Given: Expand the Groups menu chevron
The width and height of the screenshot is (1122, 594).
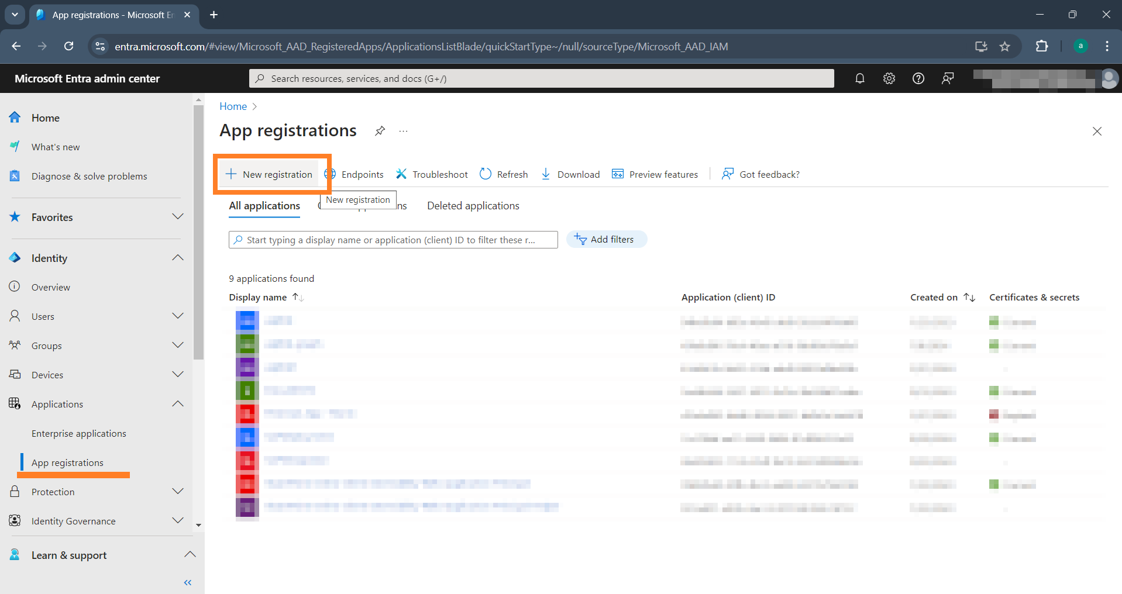Looking at the screenshot, I should point(178,346).
